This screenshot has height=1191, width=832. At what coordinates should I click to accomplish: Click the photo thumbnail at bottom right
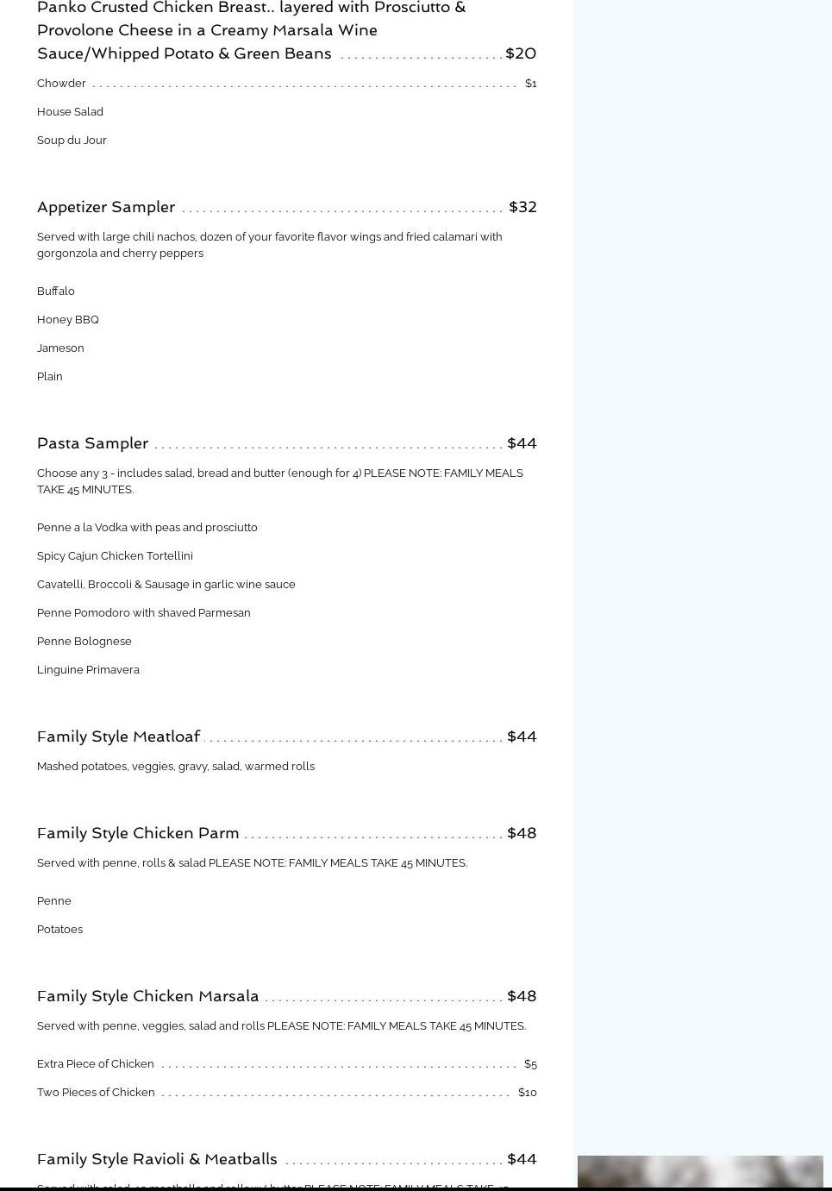[700, 1172]
